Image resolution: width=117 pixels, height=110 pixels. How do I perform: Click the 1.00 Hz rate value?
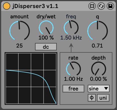(73, 79)
